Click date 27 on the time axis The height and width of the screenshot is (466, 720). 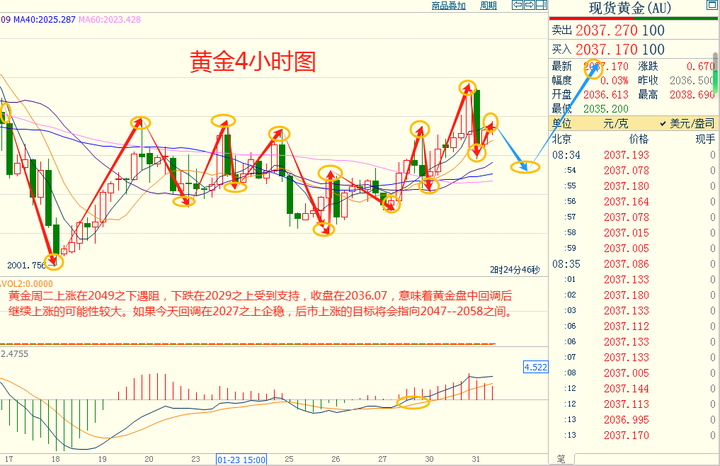(x=382, y=459)
